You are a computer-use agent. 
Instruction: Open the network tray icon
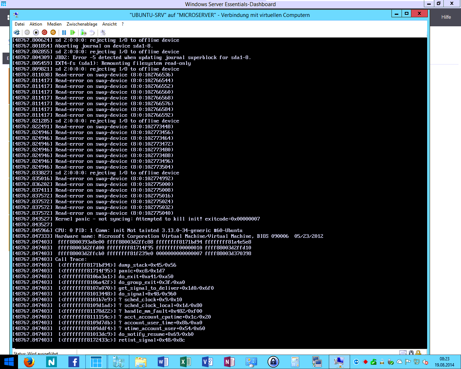tap(417, 362)
